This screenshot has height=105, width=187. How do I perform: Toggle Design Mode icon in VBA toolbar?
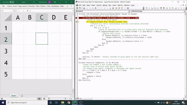click(x=113, y=8)
